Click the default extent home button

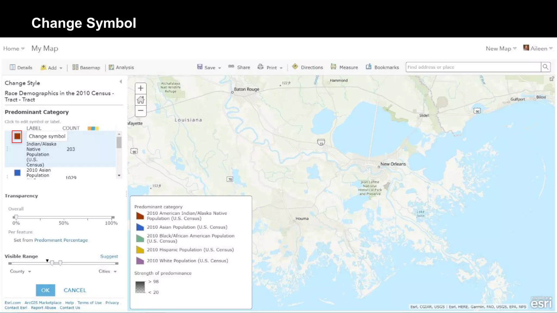[141, 100]
